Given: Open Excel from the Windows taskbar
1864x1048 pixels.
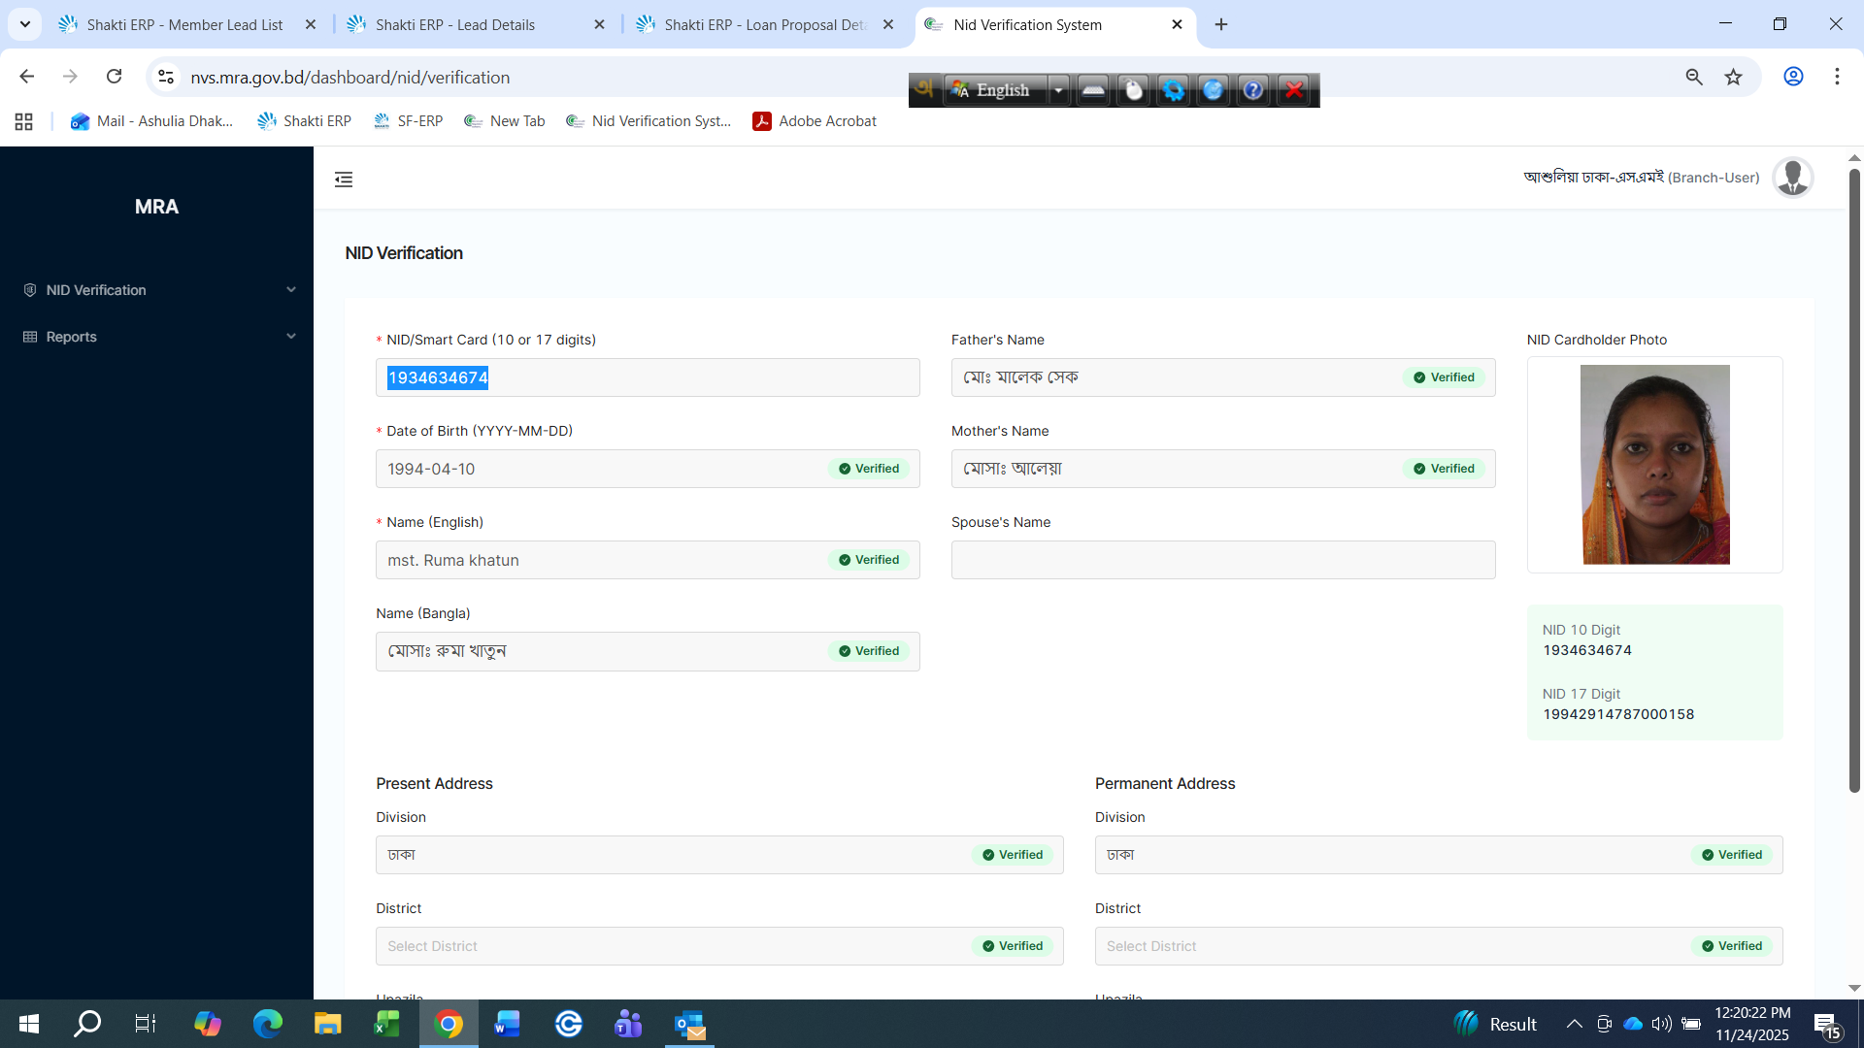Looking at the screenshot, I should click(387, 1024).
